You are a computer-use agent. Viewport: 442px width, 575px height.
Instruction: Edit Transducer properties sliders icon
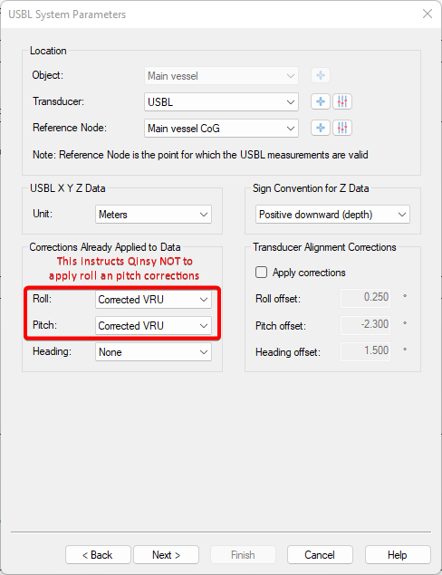(x=342, y=101)
